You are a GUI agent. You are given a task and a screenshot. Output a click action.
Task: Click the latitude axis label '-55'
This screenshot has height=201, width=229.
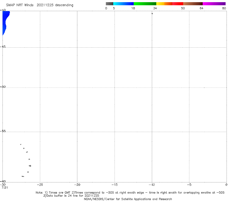point(3,131)
